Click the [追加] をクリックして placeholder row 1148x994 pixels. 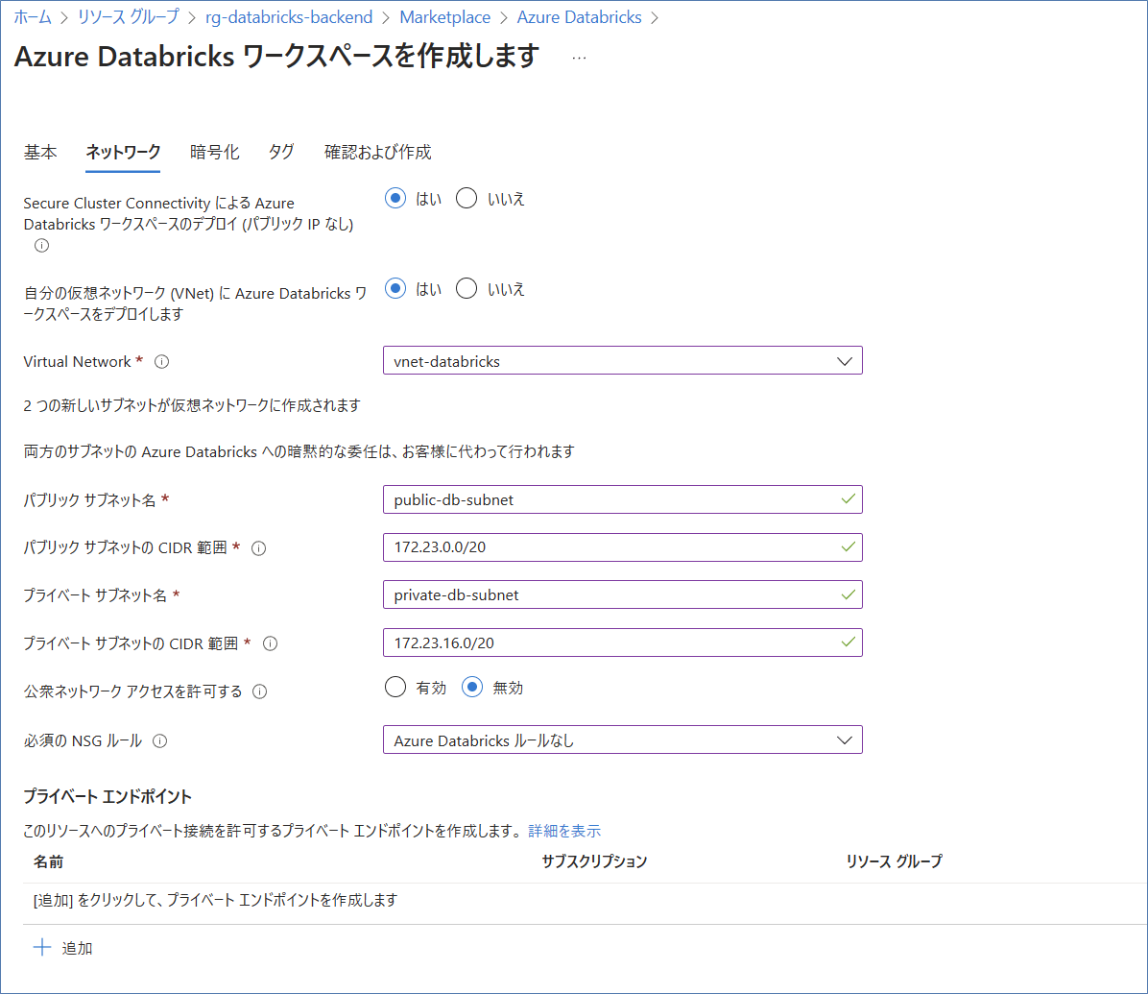click(x=585, y=900)
